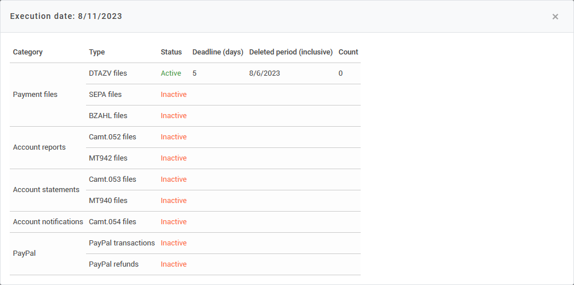Close the execution date dialog

(x=555, y=17)
